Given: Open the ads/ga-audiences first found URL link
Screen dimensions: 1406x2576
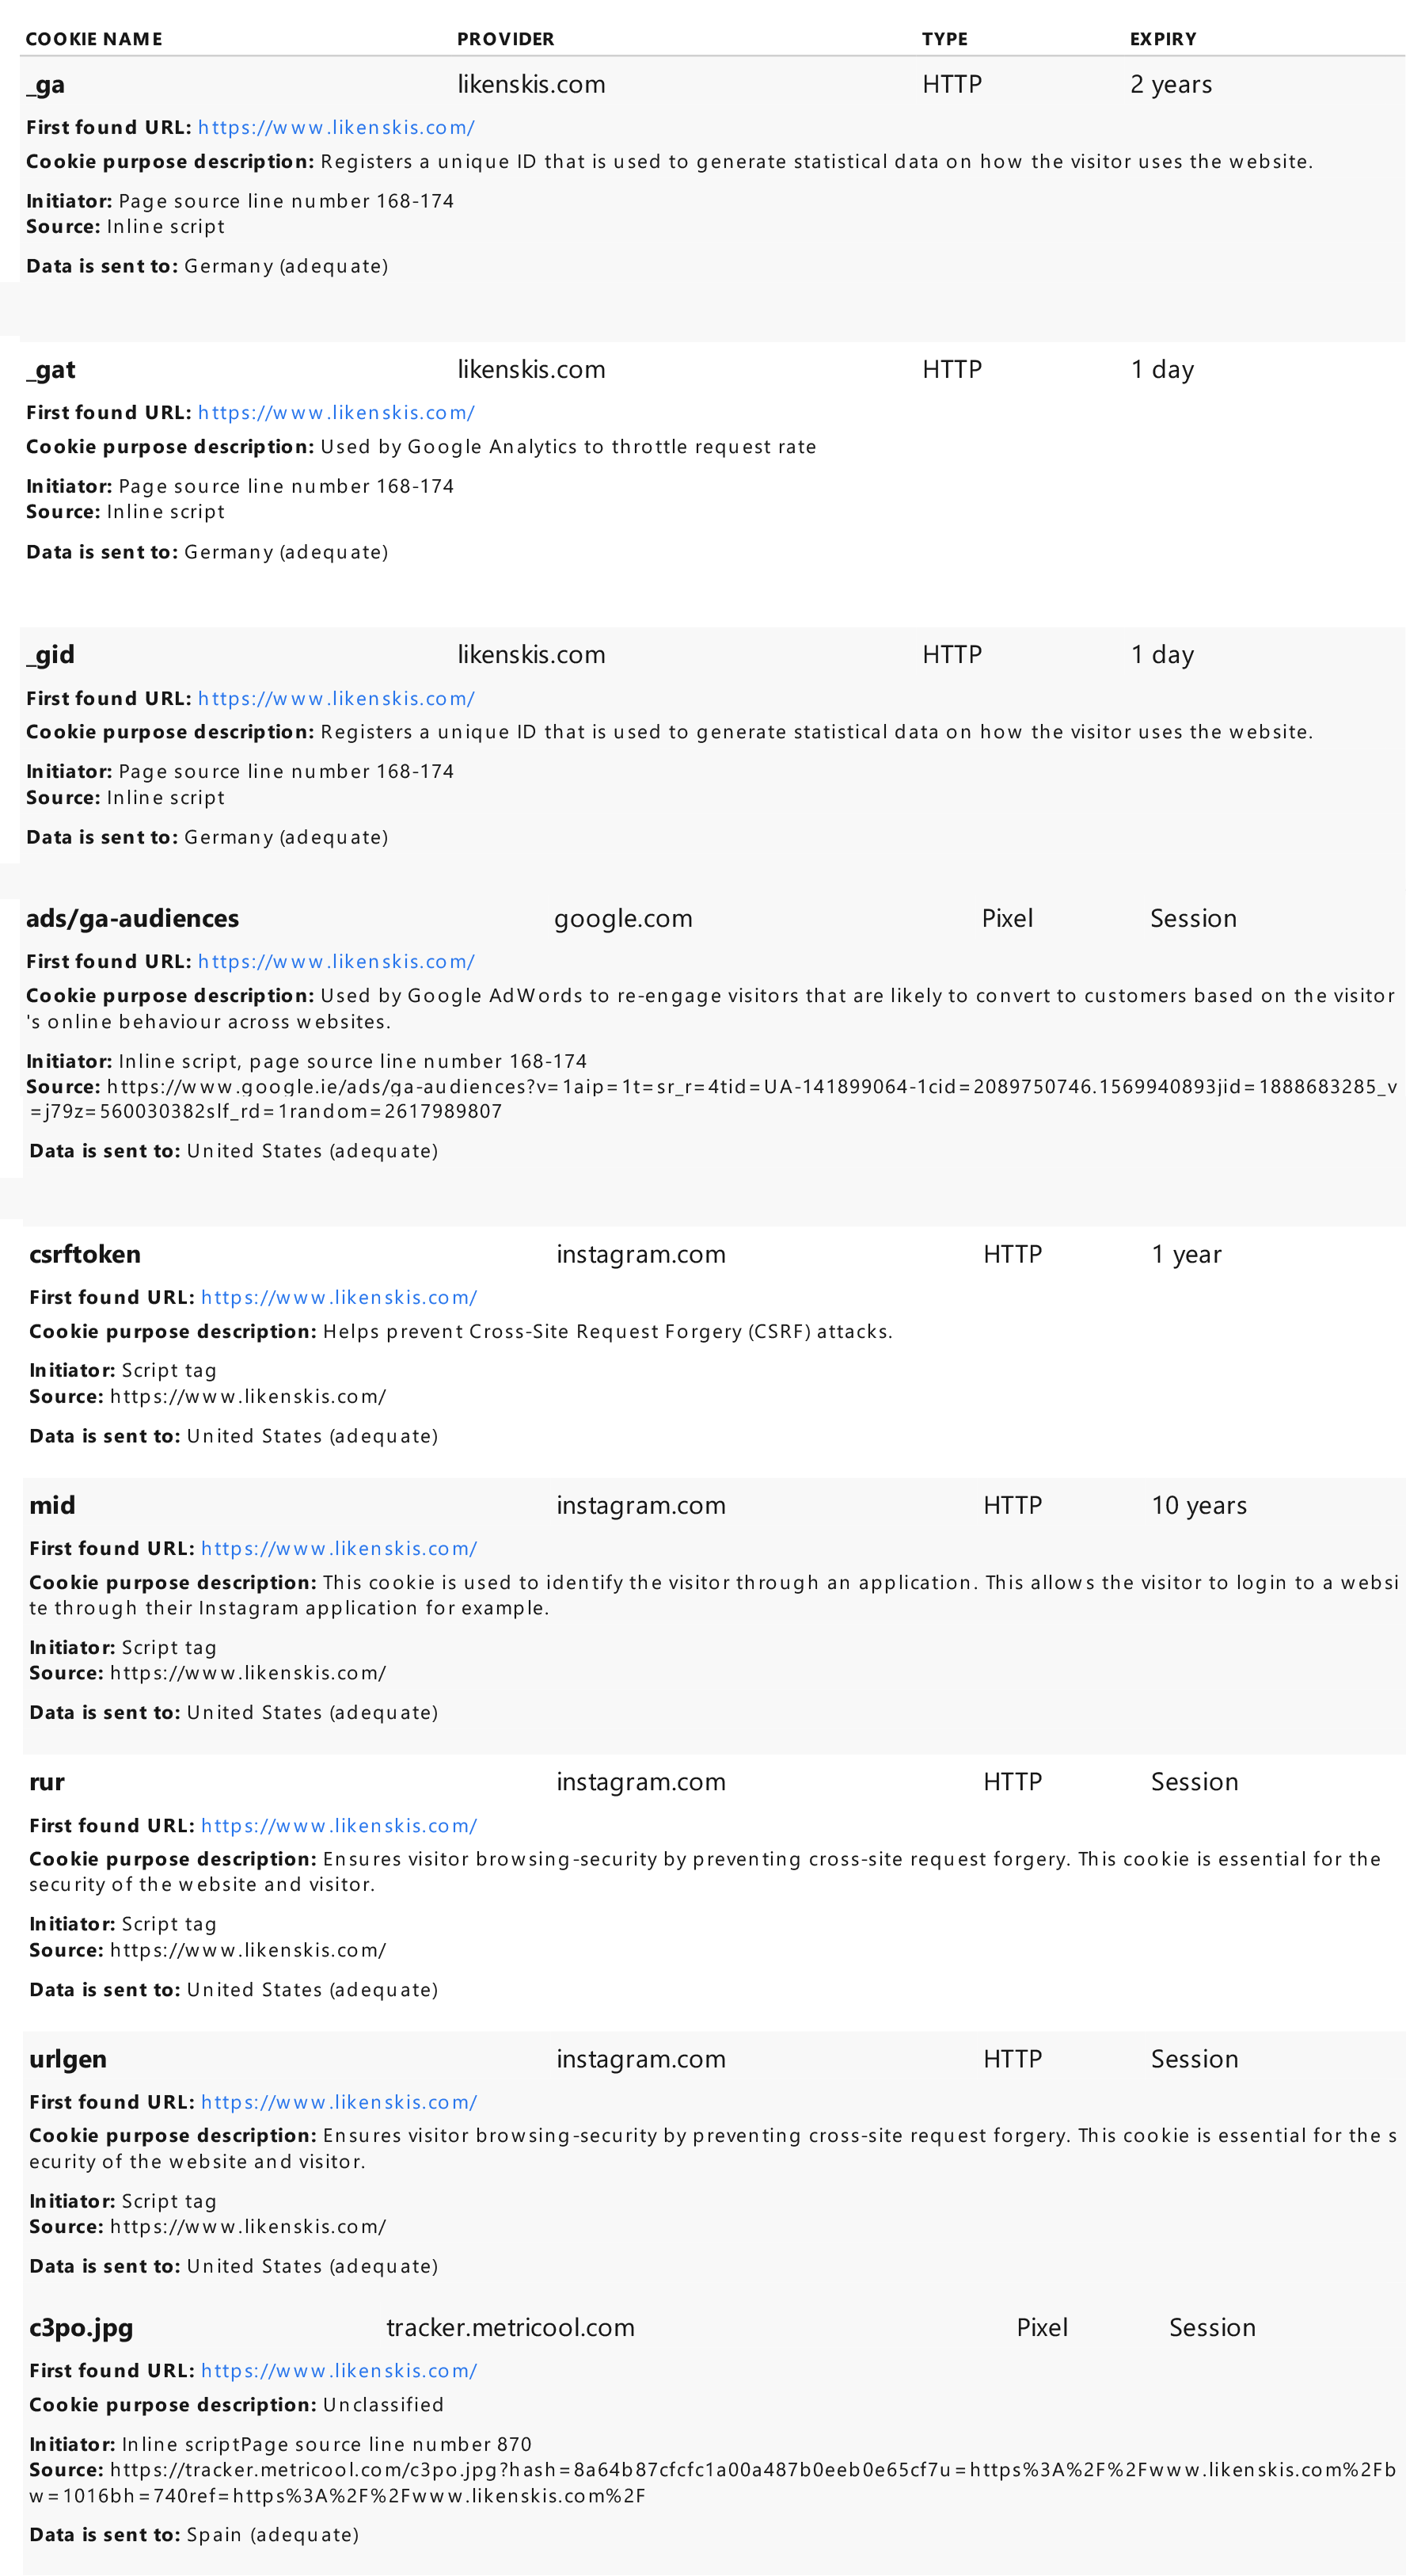Looking at the screenshot, I should click(336, 962).
